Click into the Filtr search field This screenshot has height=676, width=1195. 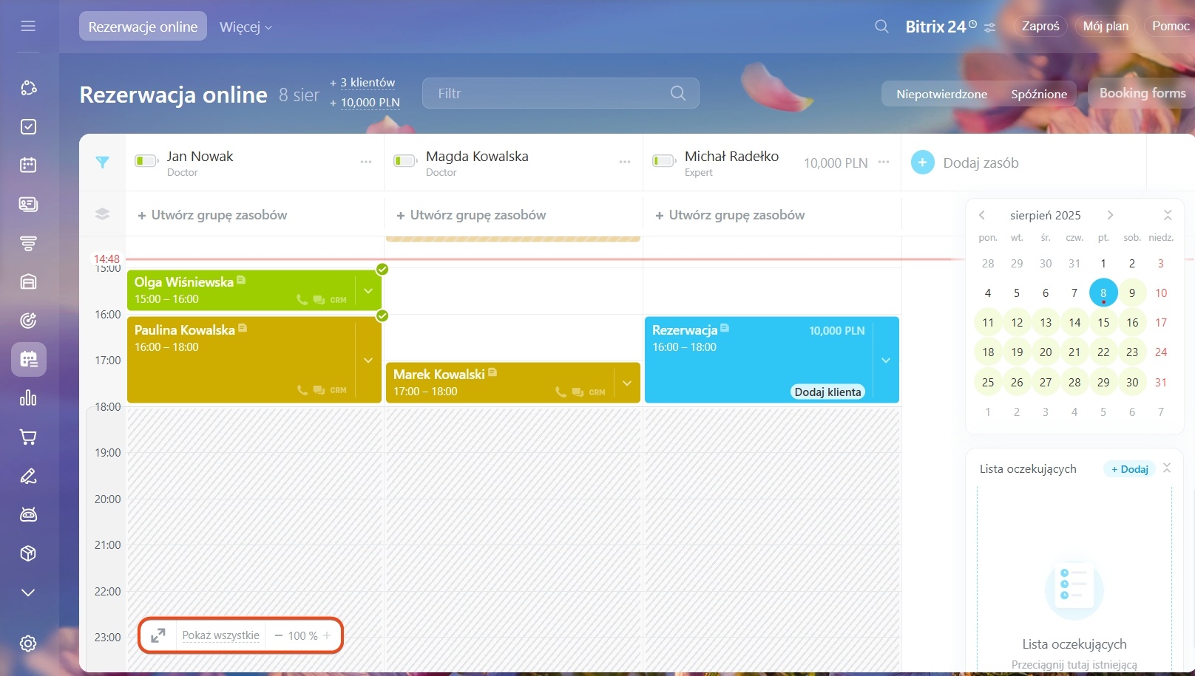[561, 93]
